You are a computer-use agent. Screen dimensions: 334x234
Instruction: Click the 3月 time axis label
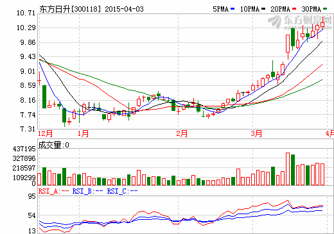[256, 134]
